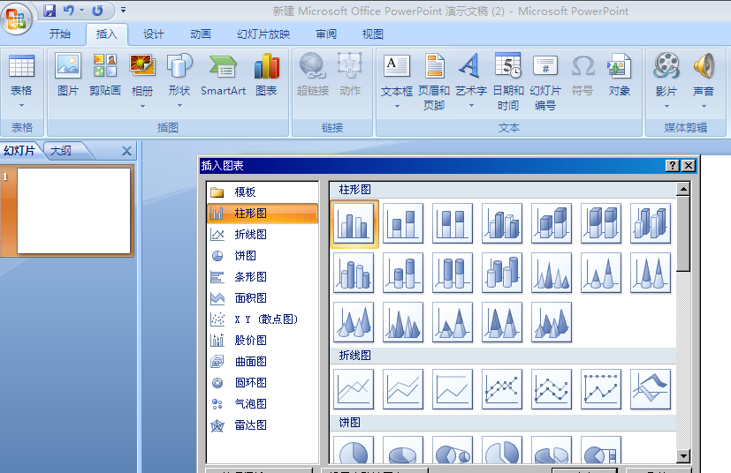The height and width of the screenshot is (473, 731).
Task: Switch to the 设计 tab
Action: tap(154, 34)
